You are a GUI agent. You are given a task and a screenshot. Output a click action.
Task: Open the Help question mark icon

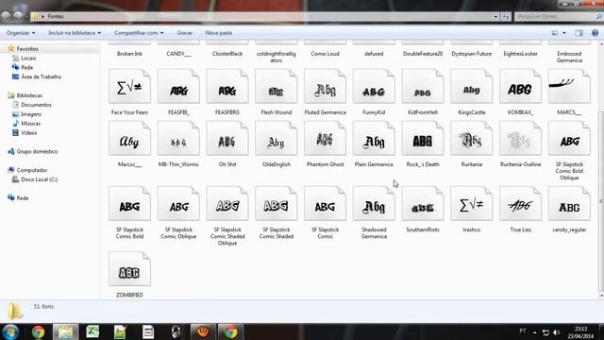[595, 33]
